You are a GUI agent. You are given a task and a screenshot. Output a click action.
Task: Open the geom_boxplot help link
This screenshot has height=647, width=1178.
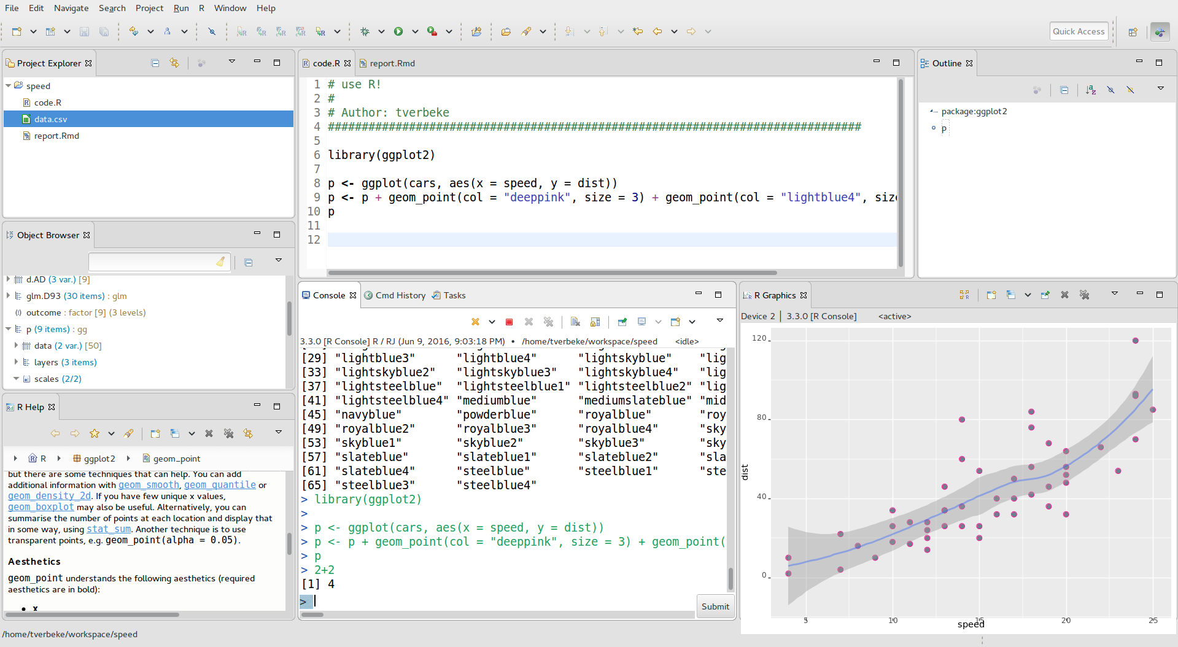pyautogui.click(x=41, y=507)
